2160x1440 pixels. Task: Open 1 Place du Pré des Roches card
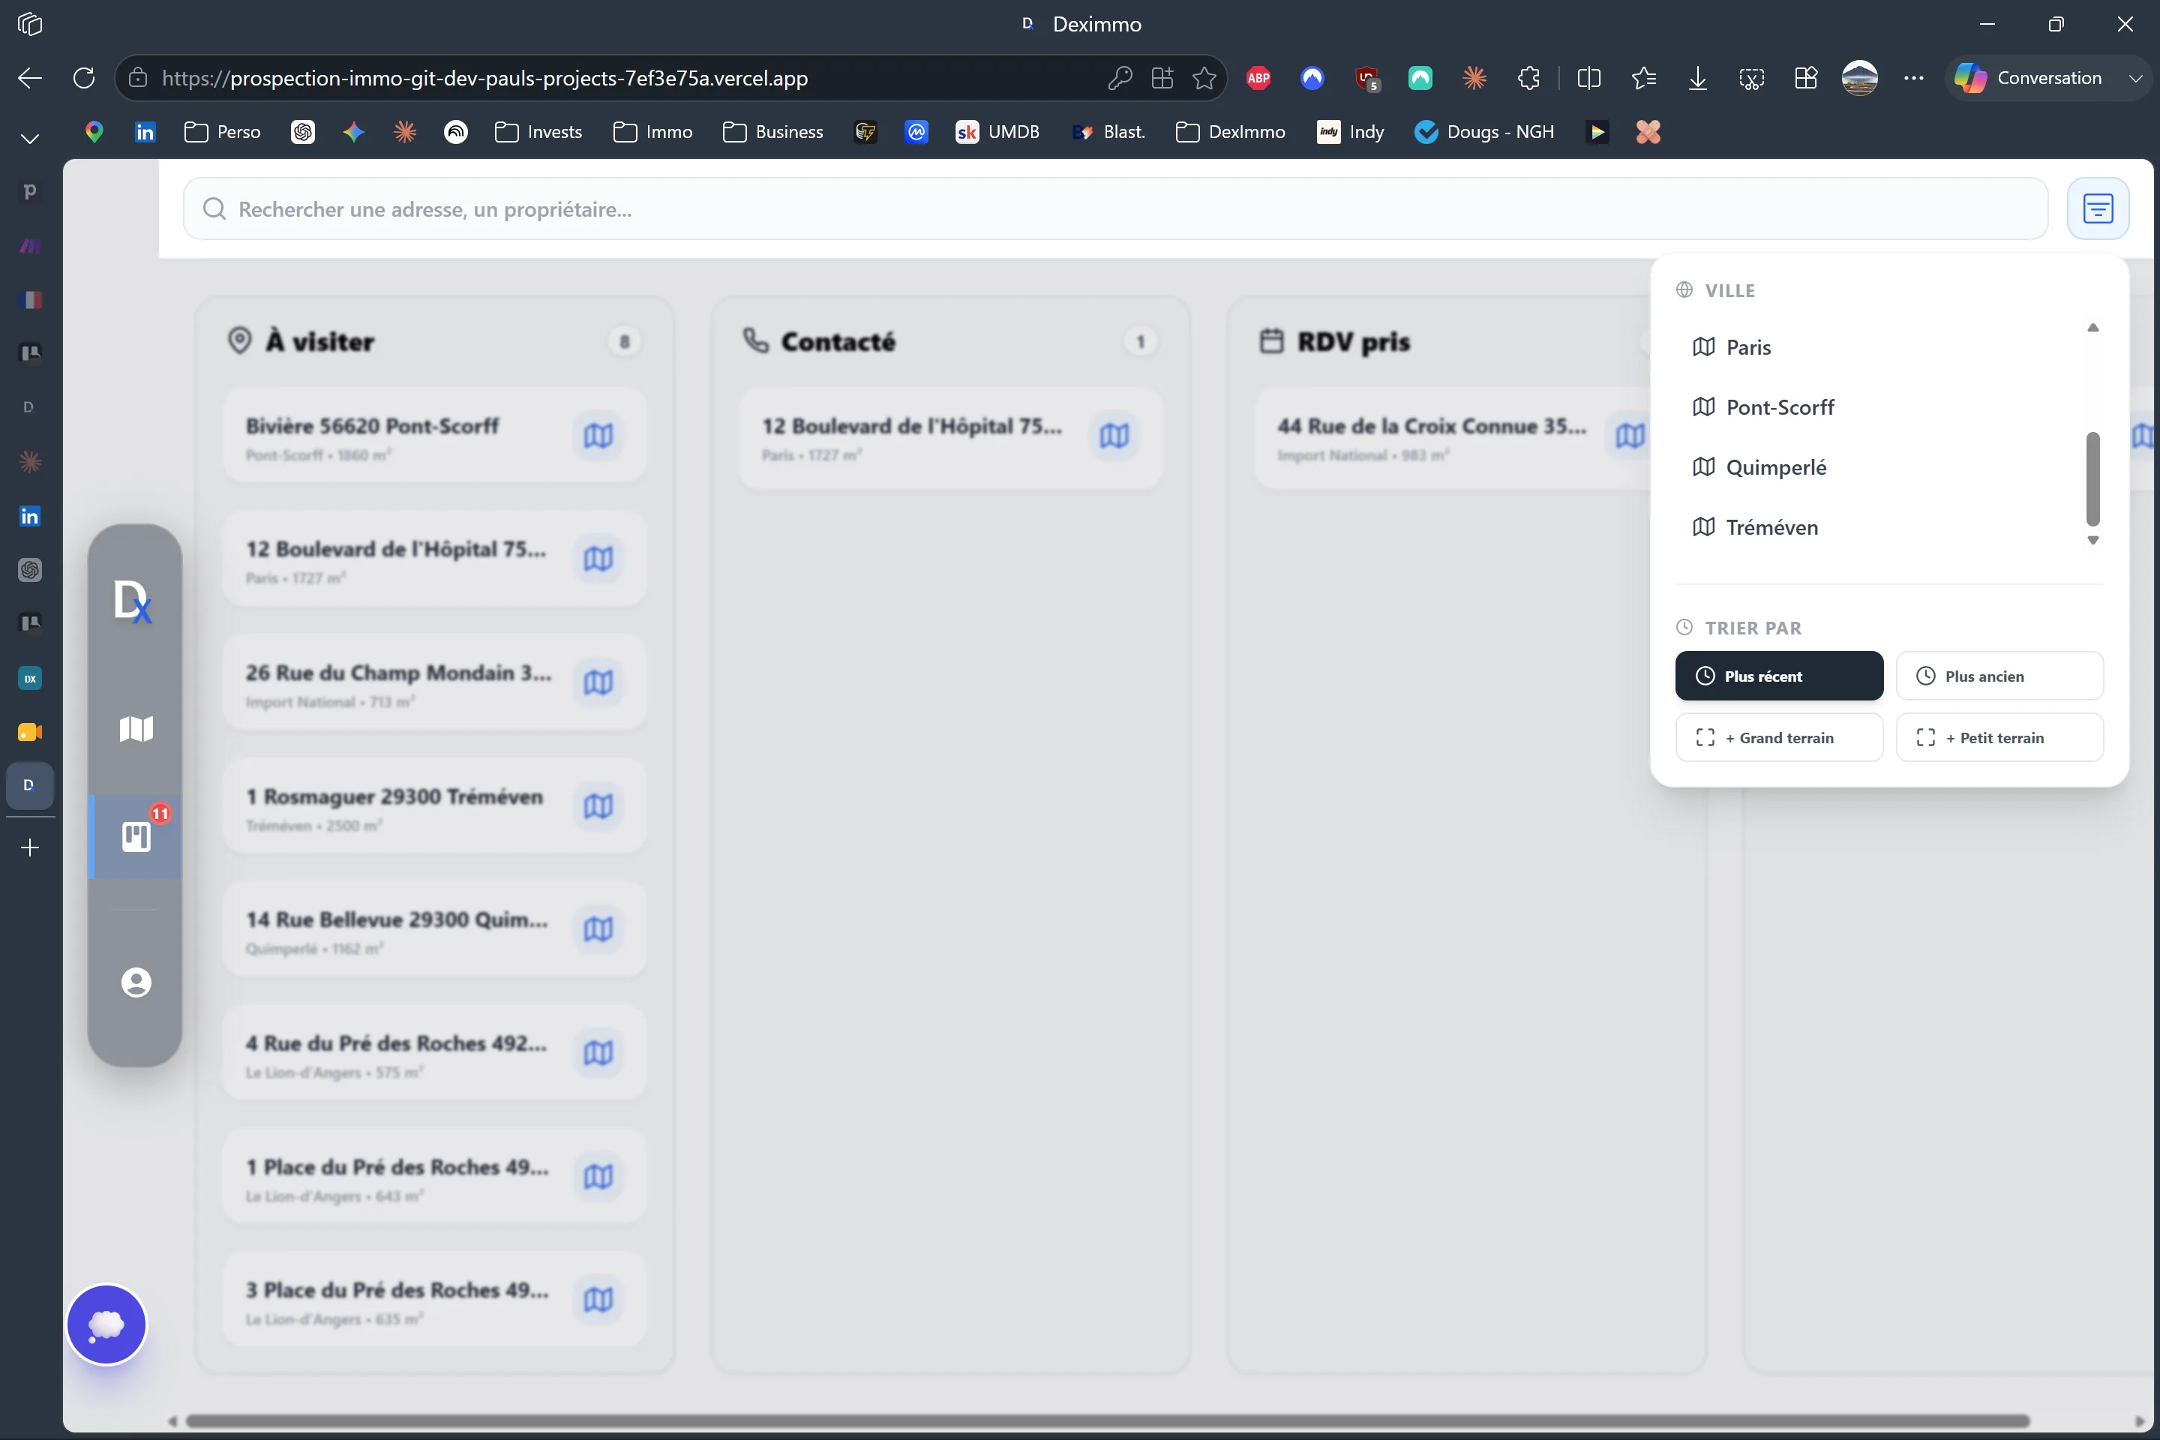(434, 1177)
